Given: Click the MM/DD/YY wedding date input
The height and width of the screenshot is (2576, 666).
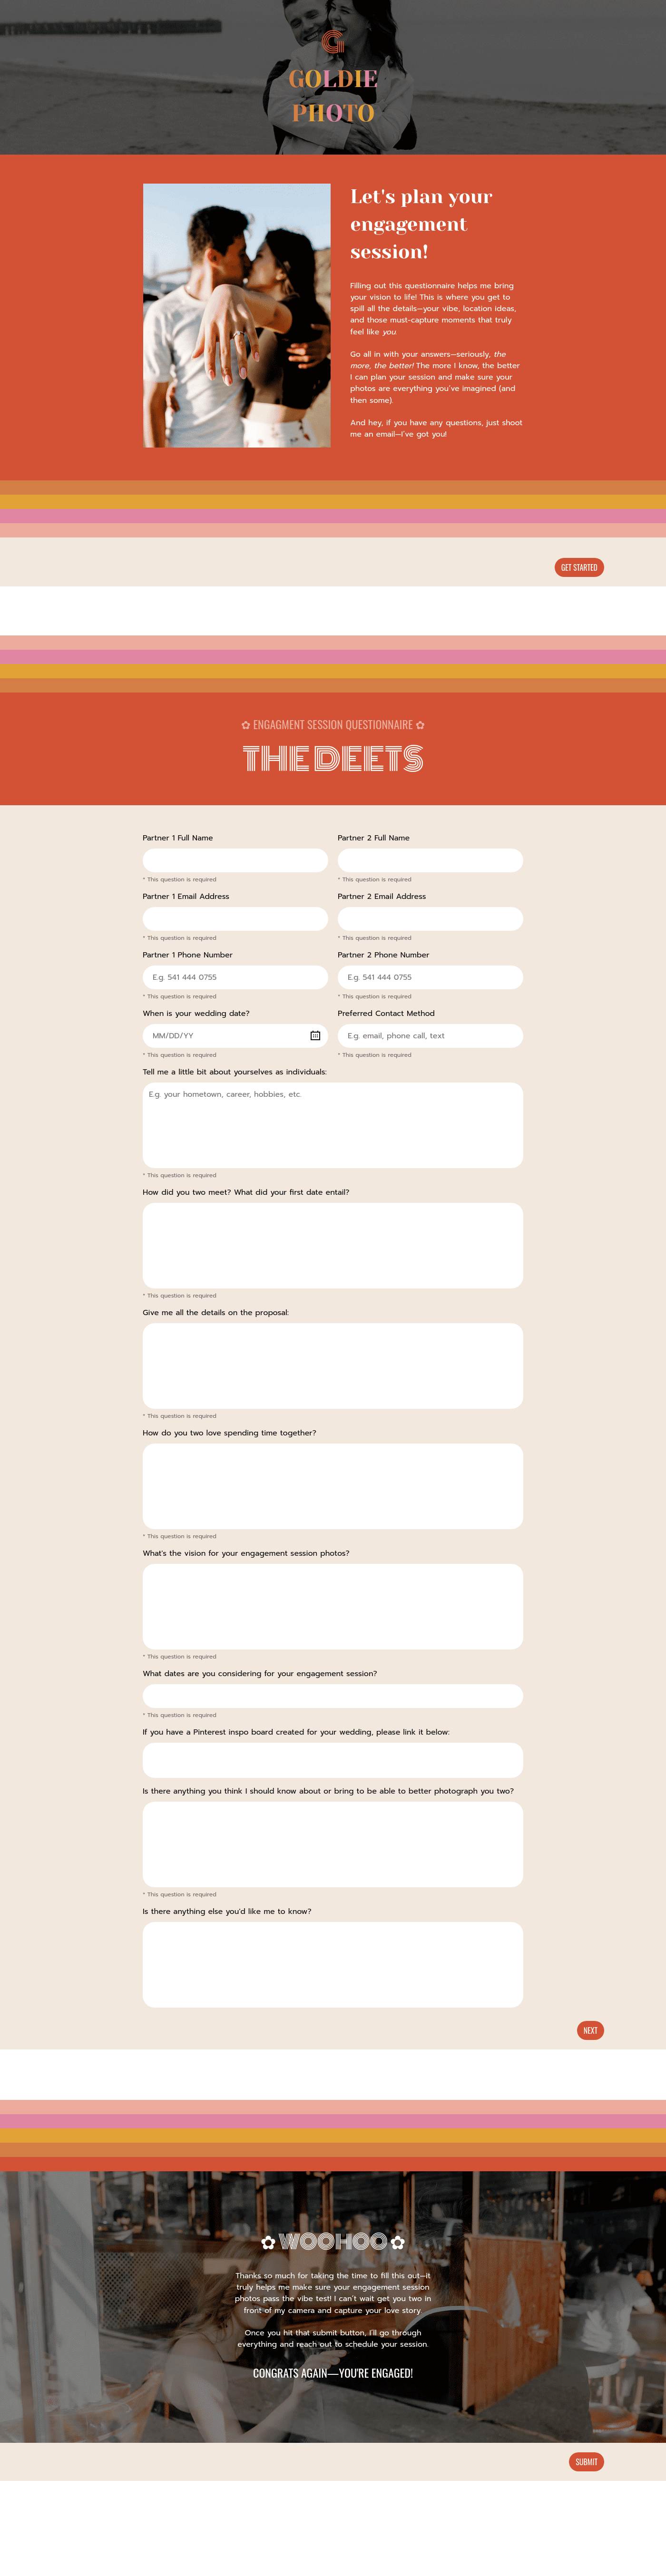Looking at the screenshot, I should (225, 1036).
